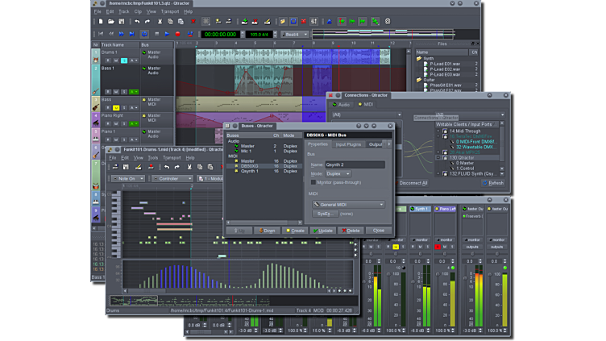Click the Freeverb plugin in Master Out strip

473,216
